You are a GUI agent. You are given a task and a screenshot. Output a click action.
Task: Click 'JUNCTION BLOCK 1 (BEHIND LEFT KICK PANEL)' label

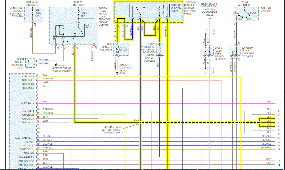[x=190, y=8]
